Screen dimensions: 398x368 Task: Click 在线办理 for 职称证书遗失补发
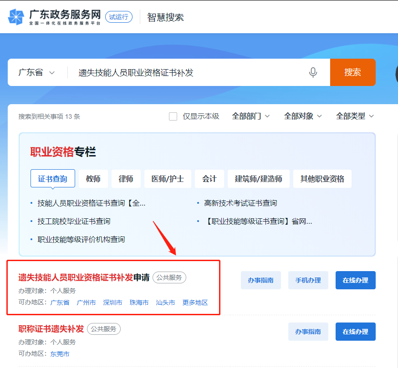tap(356, 332)
